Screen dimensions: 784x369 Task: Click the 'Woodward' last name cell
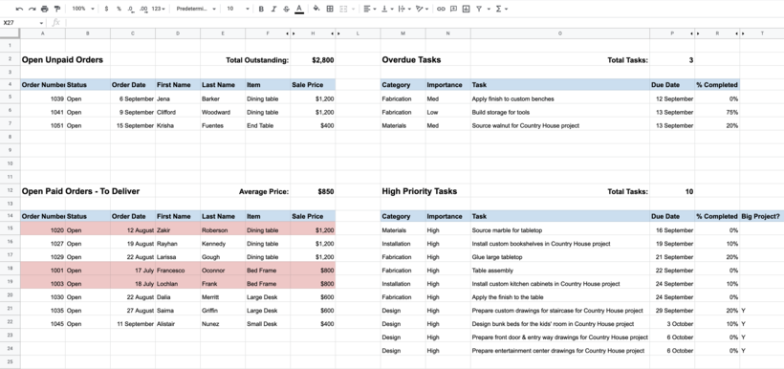[223, 113]
